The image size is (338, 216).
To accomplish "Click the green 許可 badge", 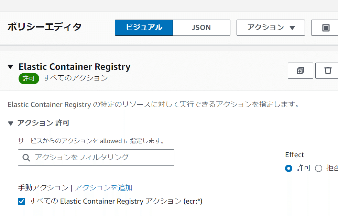I will point(29,78).
